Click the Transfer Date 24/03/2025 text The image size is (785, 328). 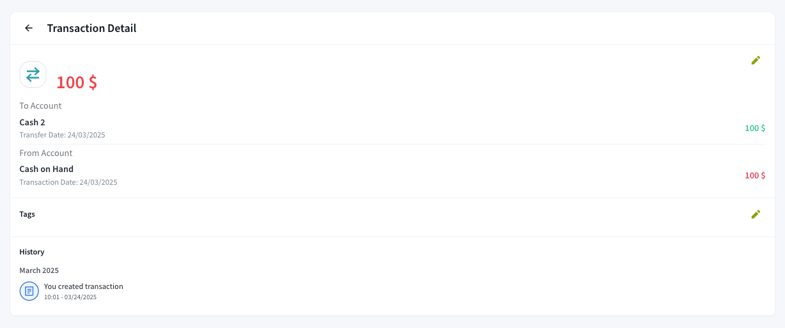(x=62, y=135)
